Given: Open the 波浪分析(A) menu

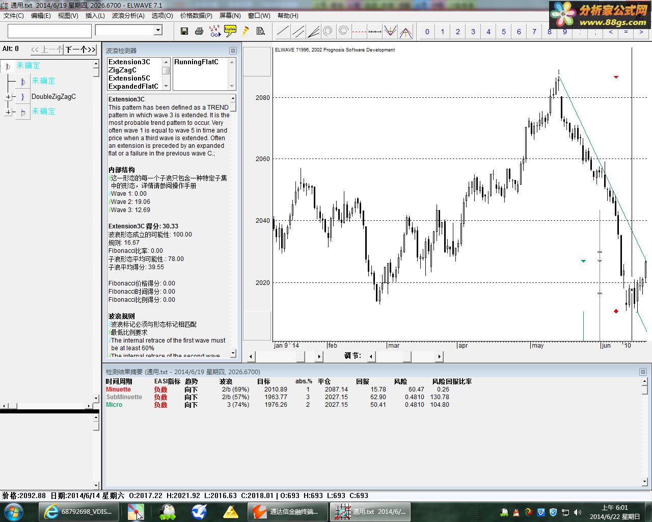Looking at the screenshot, I should (128, 16).
